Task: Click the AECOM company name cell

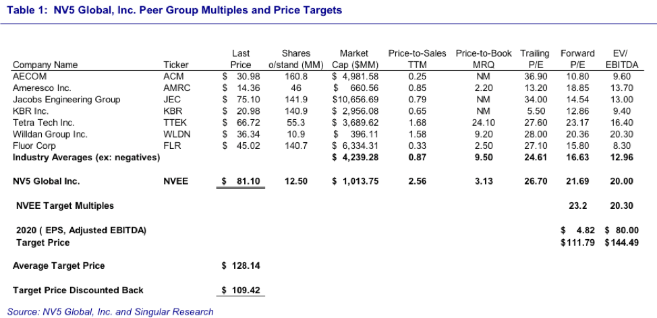Action: point(30,77)
